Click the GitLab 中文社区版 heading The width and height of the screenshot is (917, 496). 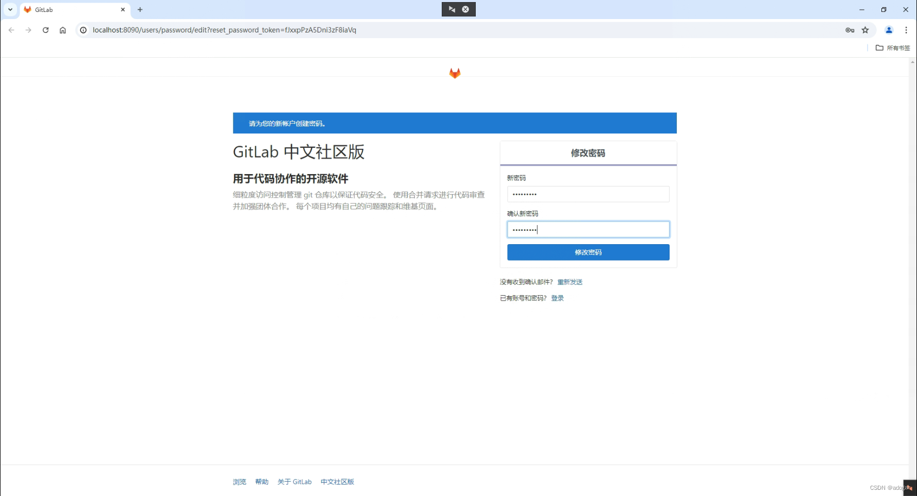pos(298,152)
